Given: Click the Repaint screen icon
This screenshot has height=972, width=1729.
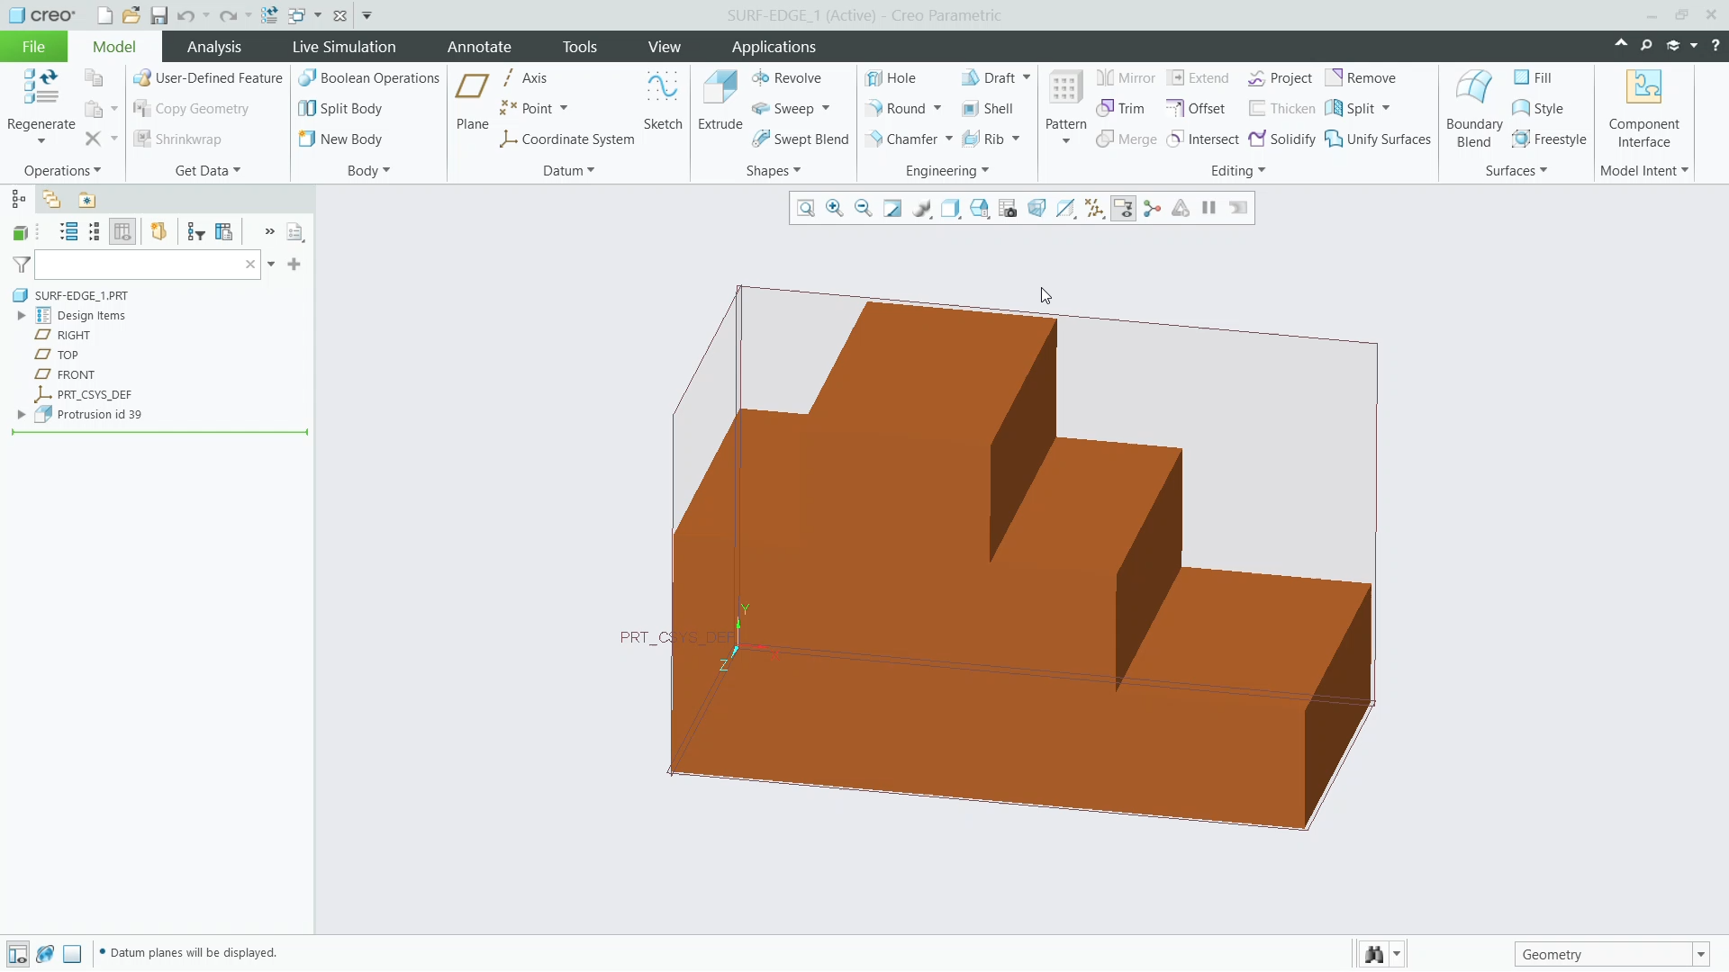Looking at the screenshot, I should tap(892, 209).
